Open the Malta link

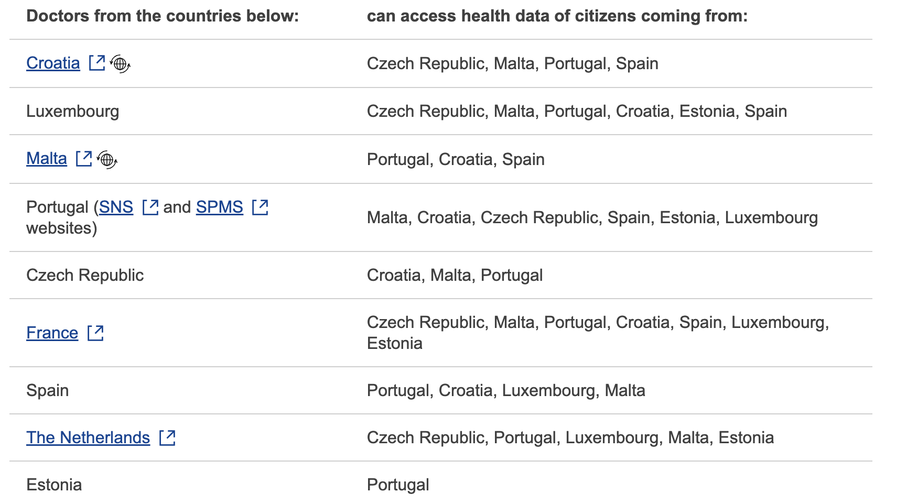[47, 159]
